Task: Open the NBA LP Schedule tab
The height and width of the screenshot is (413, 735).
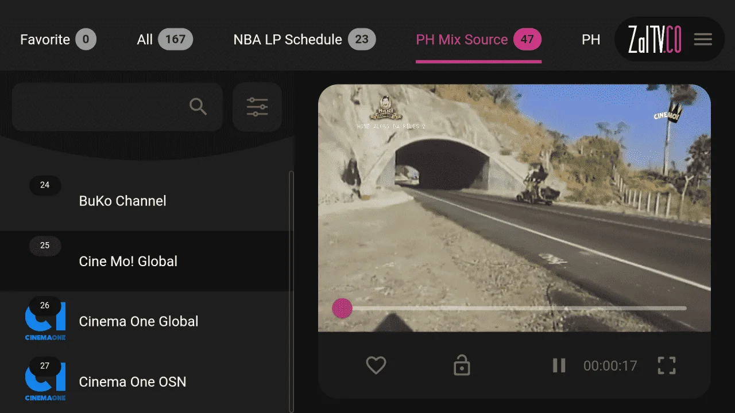Action: 304,40
